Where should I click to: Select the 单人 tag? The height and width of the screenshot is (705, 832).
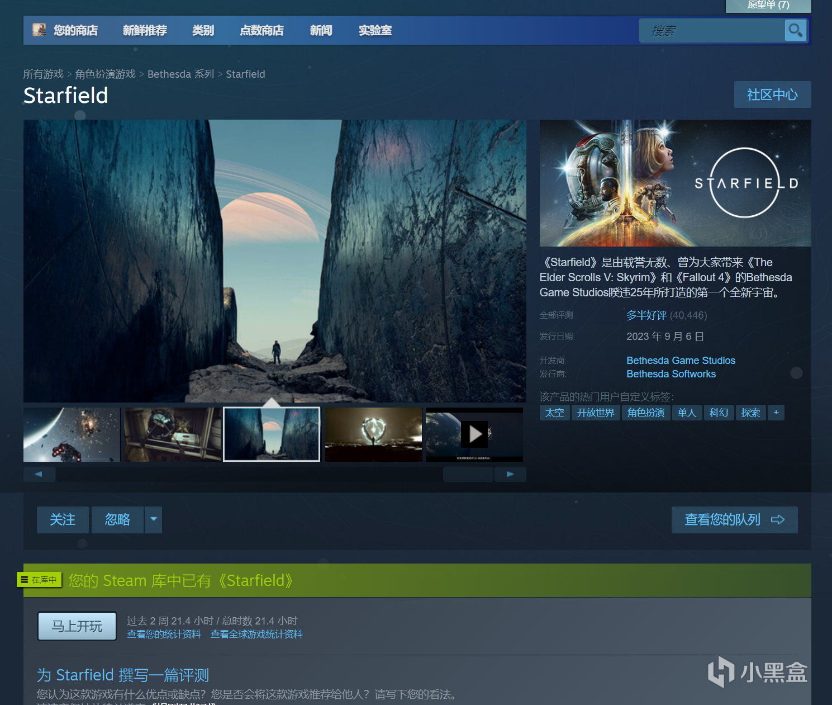687,413
